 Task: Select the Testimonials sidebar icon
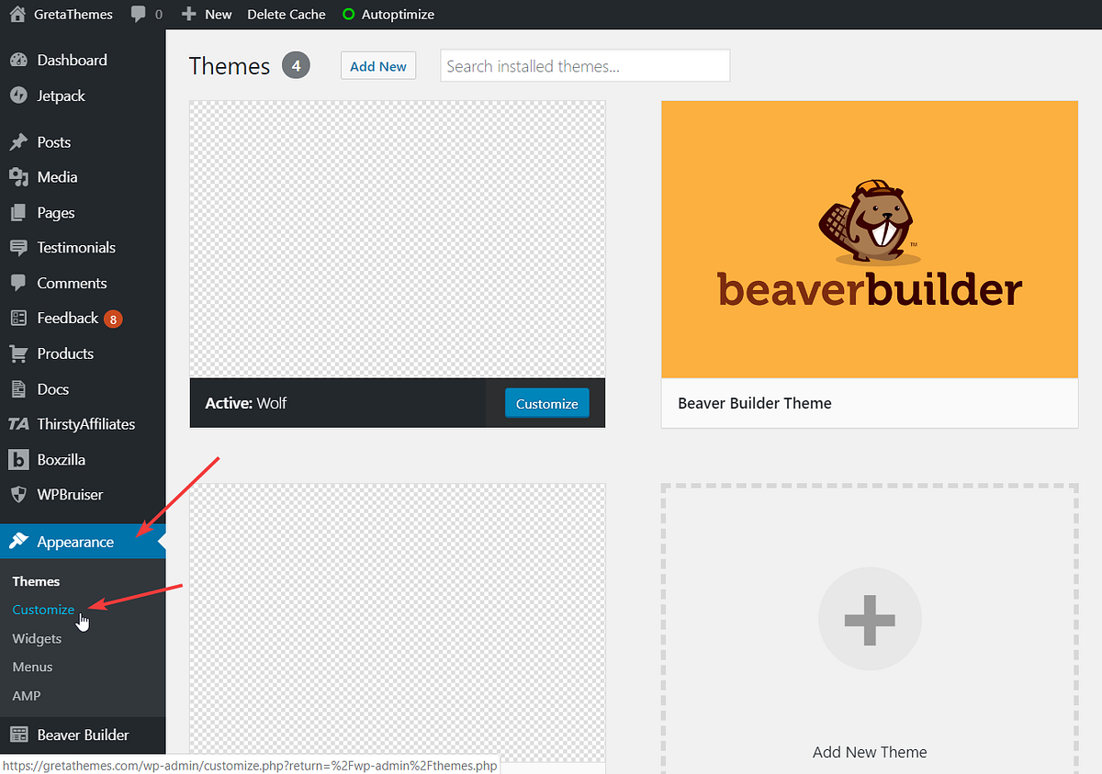pos(19,247)
